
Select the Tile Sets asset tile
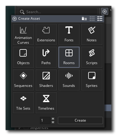click(23, 103)
